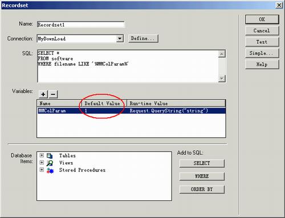Open the Connection dropdown list
Viewport: 285px width, 218px height.
click(120, 39)
